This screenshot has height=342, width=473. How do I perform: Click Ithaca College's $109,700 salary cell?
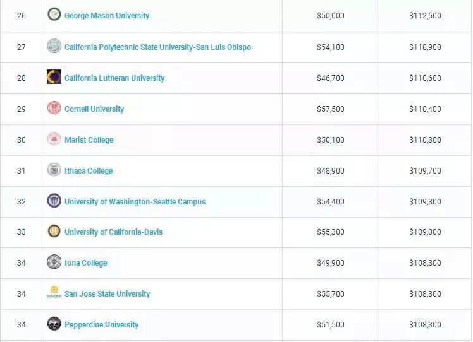(425, 171)
